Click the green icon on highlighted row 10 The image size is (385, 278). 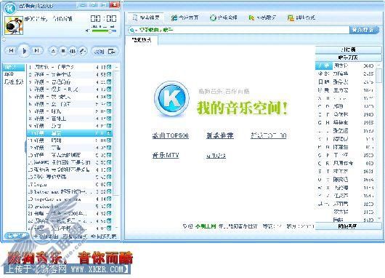point(109,133)
